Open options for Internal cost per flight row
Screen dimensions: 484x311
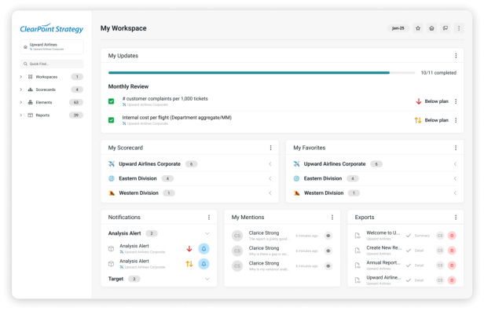[x=456, y=120]
